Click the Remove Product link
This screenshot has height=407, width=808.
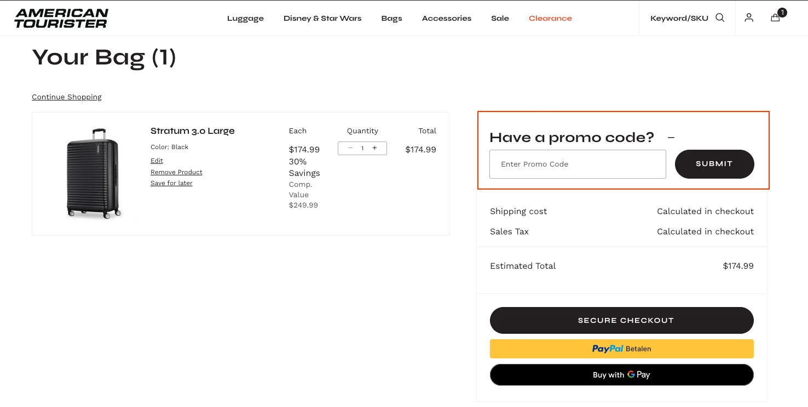pos(176,172)
